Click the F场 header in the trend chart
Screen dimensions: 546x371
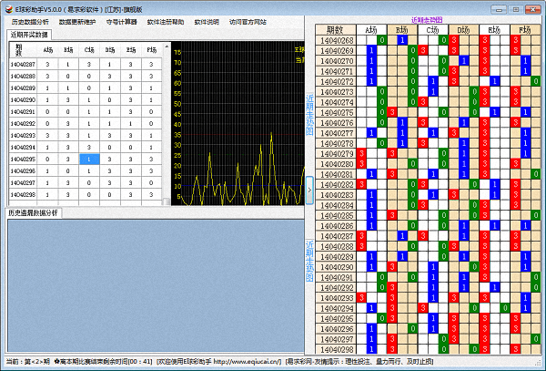pyautogui.click(x=525, y=30)
